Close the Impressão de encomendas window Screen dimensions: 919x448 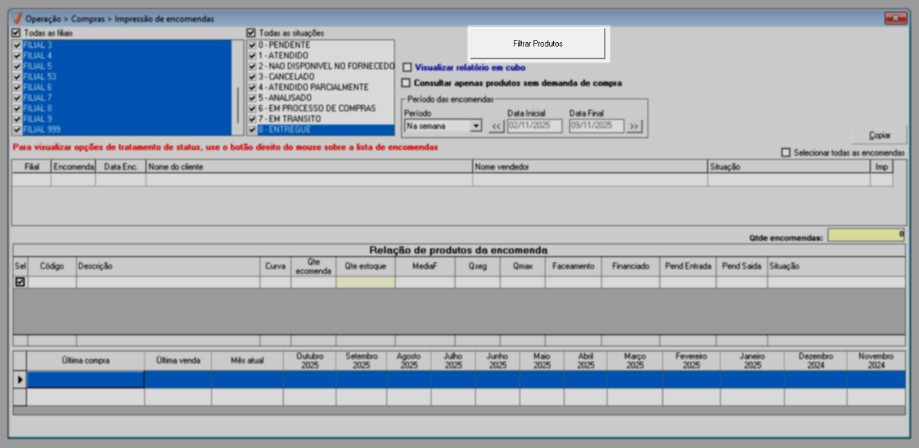click(895, 19)
